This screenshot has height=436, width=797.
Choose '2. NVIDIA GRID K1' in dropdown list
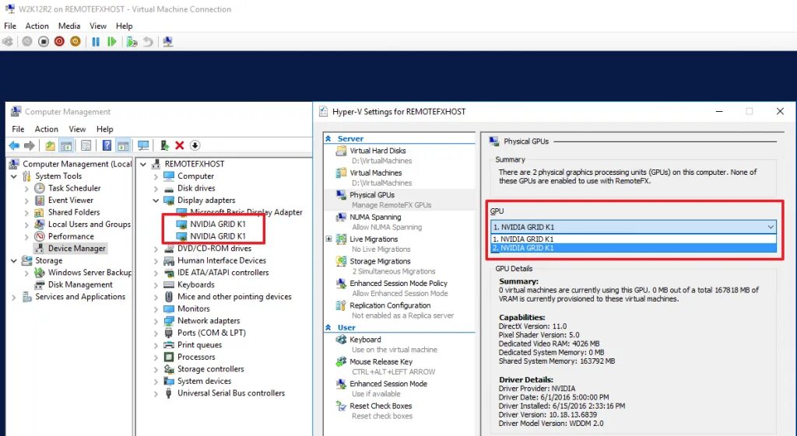click(x=634, y=248)
